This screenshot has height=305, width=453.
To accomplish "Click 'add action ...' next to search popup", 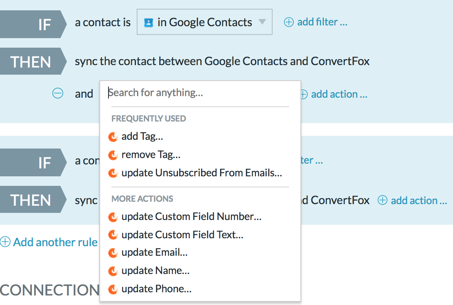I will click(x=339, y=94).
